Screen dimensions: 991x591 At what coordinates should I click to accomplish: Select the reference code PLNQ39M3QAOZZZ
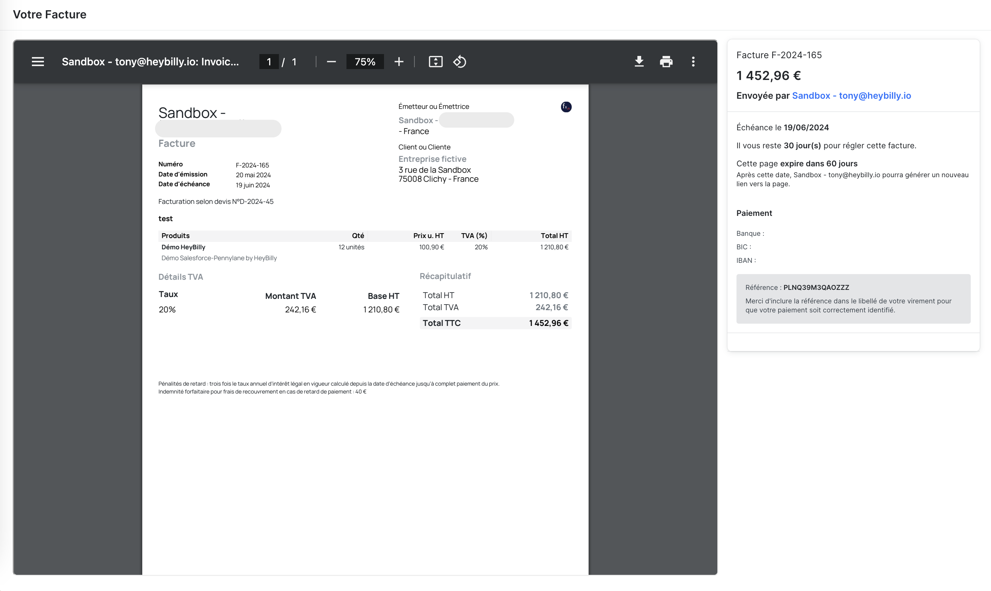[x=816, y=288]
